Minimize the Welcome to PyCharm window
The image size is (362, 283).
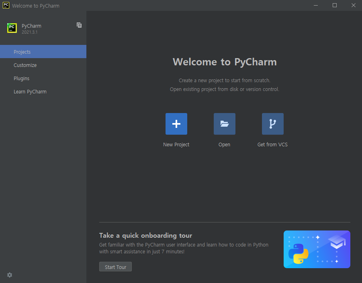[316, 5]
